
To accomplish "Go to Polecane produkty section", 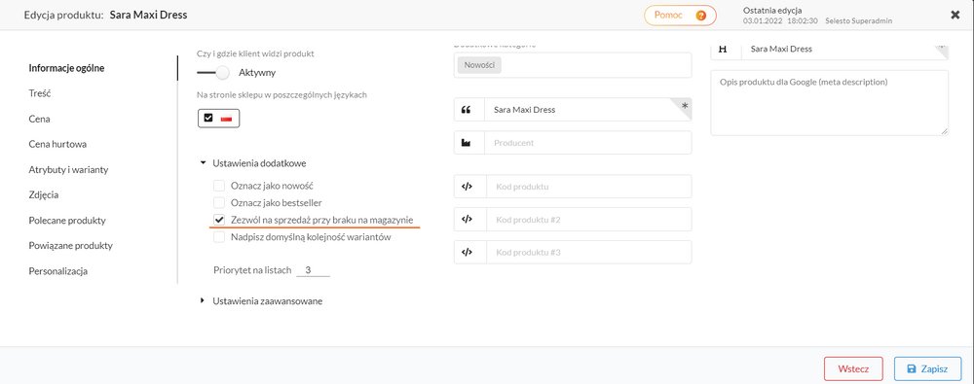I will (x=67, y=221).
